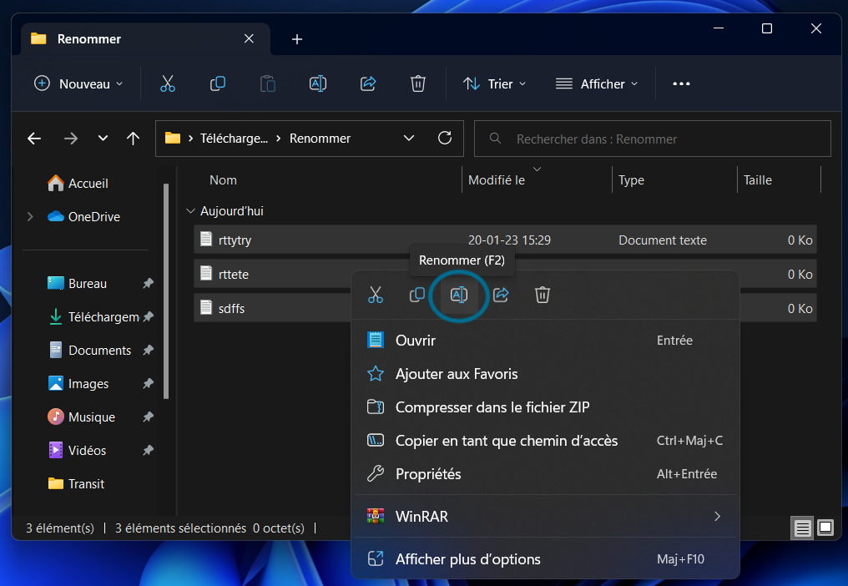Screen dimensions: 848x586
Task: Click the pin icon next to Bureau
Action: [x=148, y=283]
